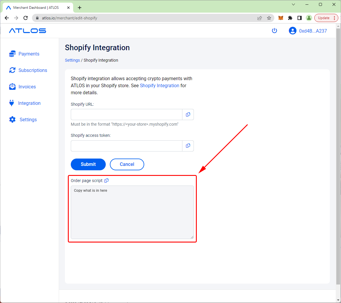This screenshot has width=341, height=303.
Task: Copy the Shopify URL field value
Action: coord(188,115)
